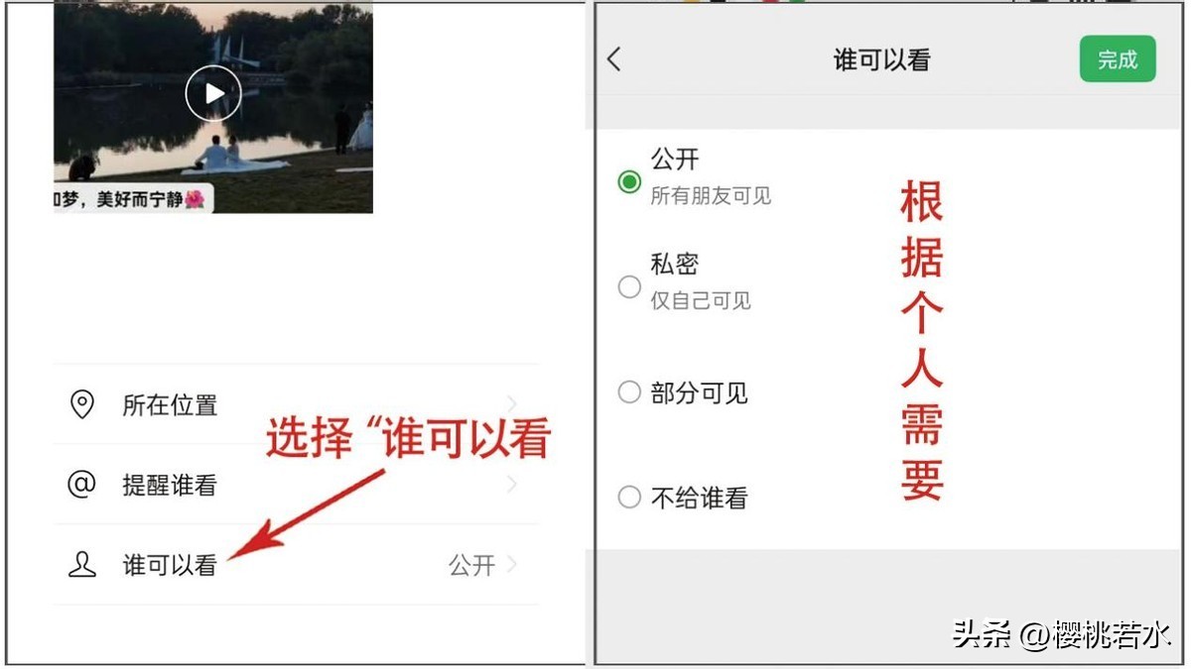Select the 公开 radio option

[x=629, y=182]
